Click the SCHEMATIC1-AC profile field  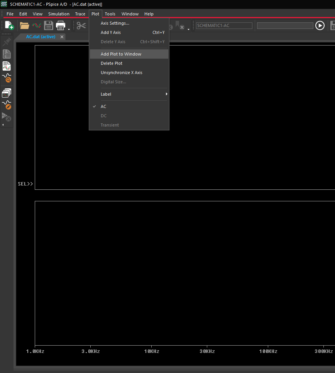pos(224,25)
